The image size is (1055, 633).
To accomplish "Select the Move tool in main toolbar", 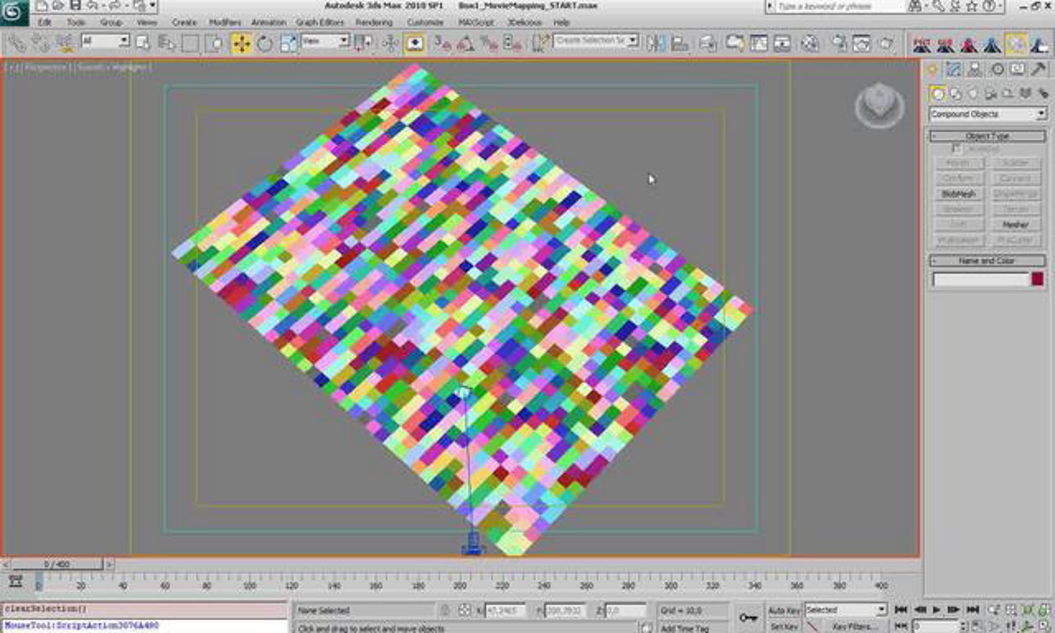I will click(x=241, y=44).
